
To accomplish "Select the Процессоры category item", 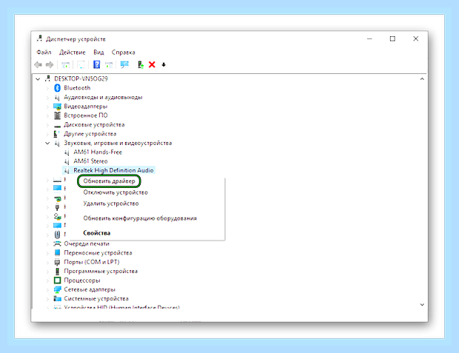I will coord(82,280).
